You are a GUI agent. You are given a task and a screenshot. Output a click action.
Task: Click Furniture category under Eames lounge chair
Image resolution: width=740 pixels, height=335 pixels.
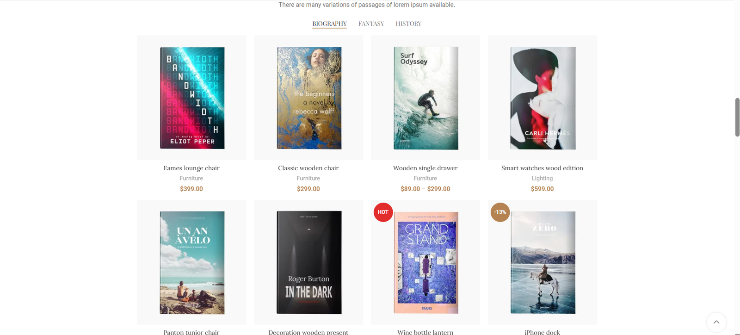(x=191, y=178)
